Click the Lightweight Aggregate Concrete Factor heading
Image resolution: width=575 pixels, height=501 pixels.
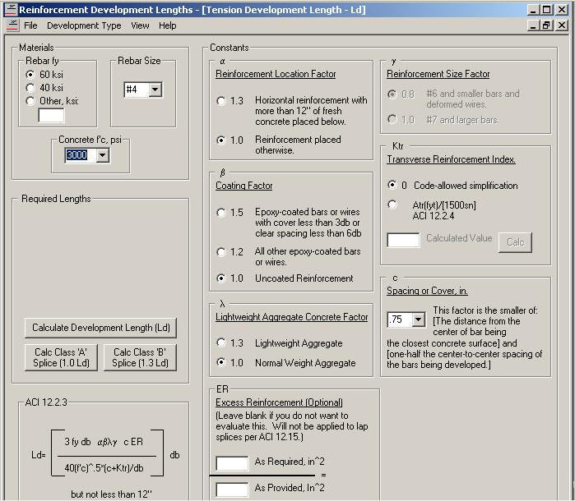click(x=291, y=317)
